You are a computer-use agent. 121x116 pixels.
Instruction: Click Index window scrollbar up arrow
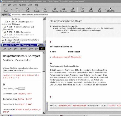[x=44, y=53]
